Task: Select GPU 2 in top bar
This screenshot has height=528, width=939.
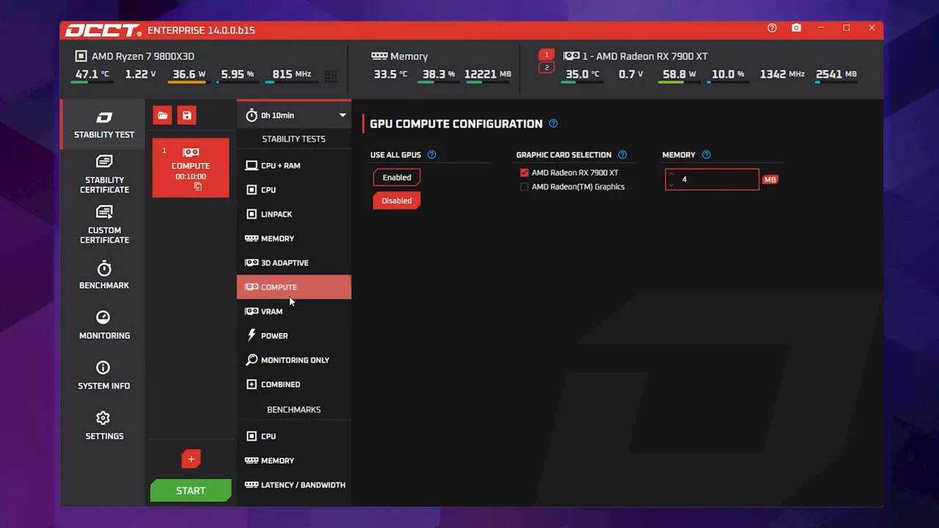Action: 547,67
